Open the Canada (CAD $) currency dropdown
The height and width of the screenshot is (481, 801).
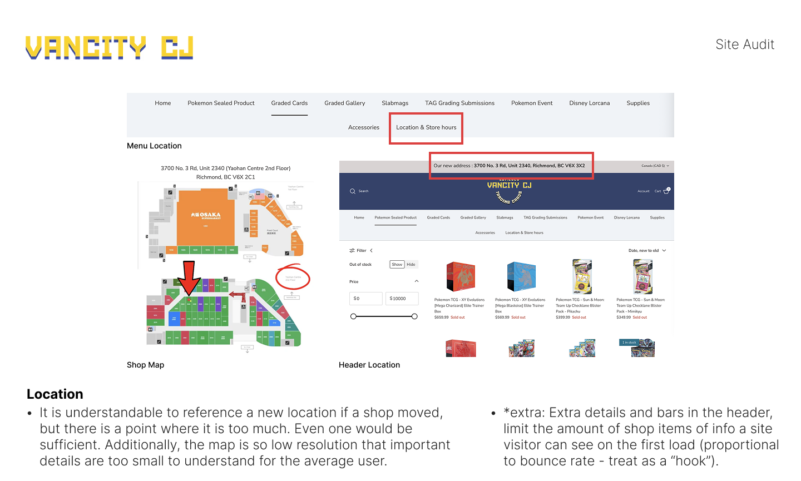click(x=655, y=166)
